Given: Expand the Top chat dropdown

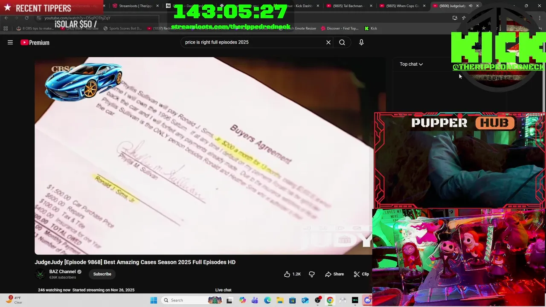Looking at the screenshot, I should coord(411,64).
